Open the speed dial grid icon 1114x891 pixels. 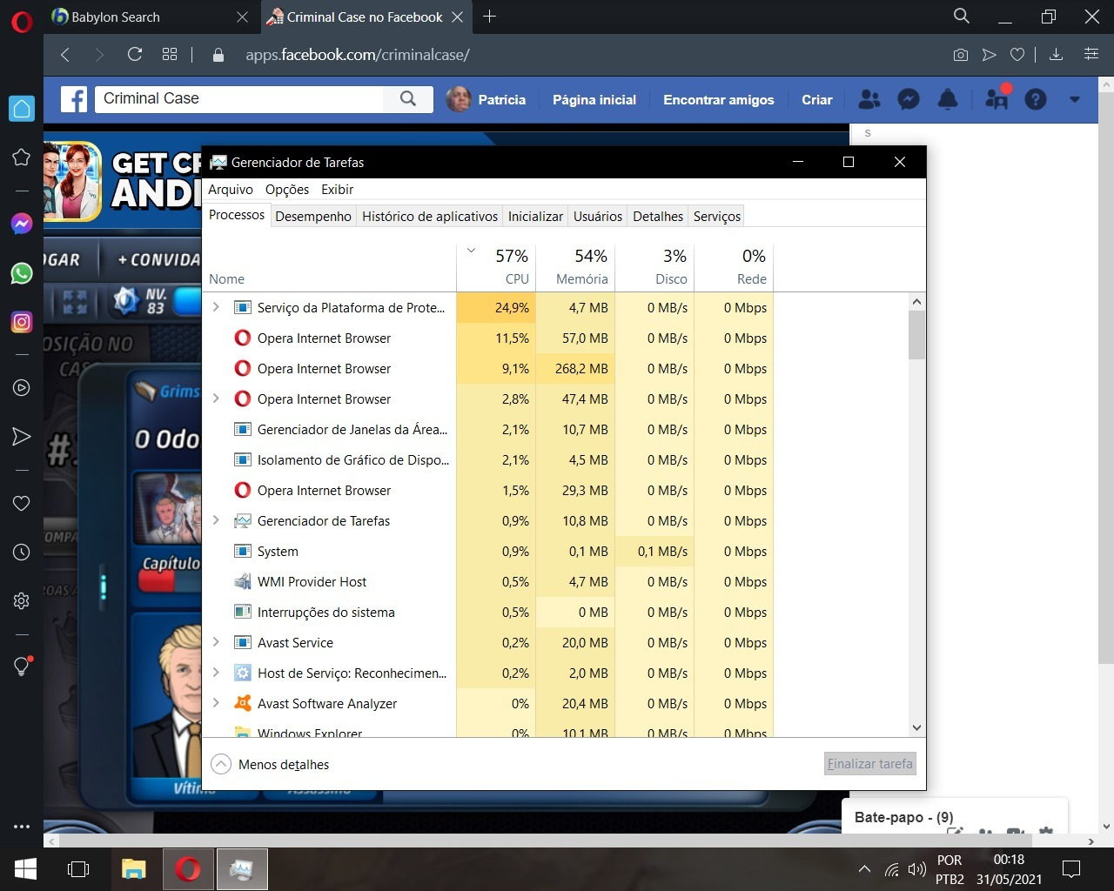tap(170, 55)
